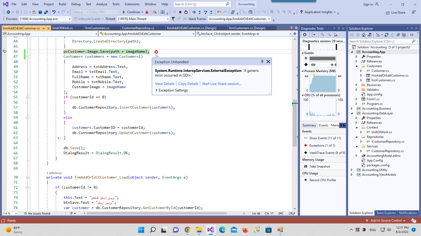Expand the Accounting.Business project node
The image size is (421, 236).
[x=352, y=109]
